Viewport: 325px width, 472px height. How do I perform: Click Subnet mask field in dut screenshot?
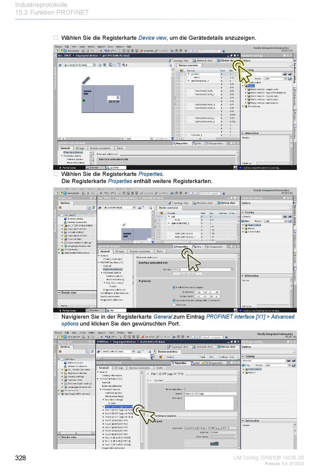click(207, 296)
